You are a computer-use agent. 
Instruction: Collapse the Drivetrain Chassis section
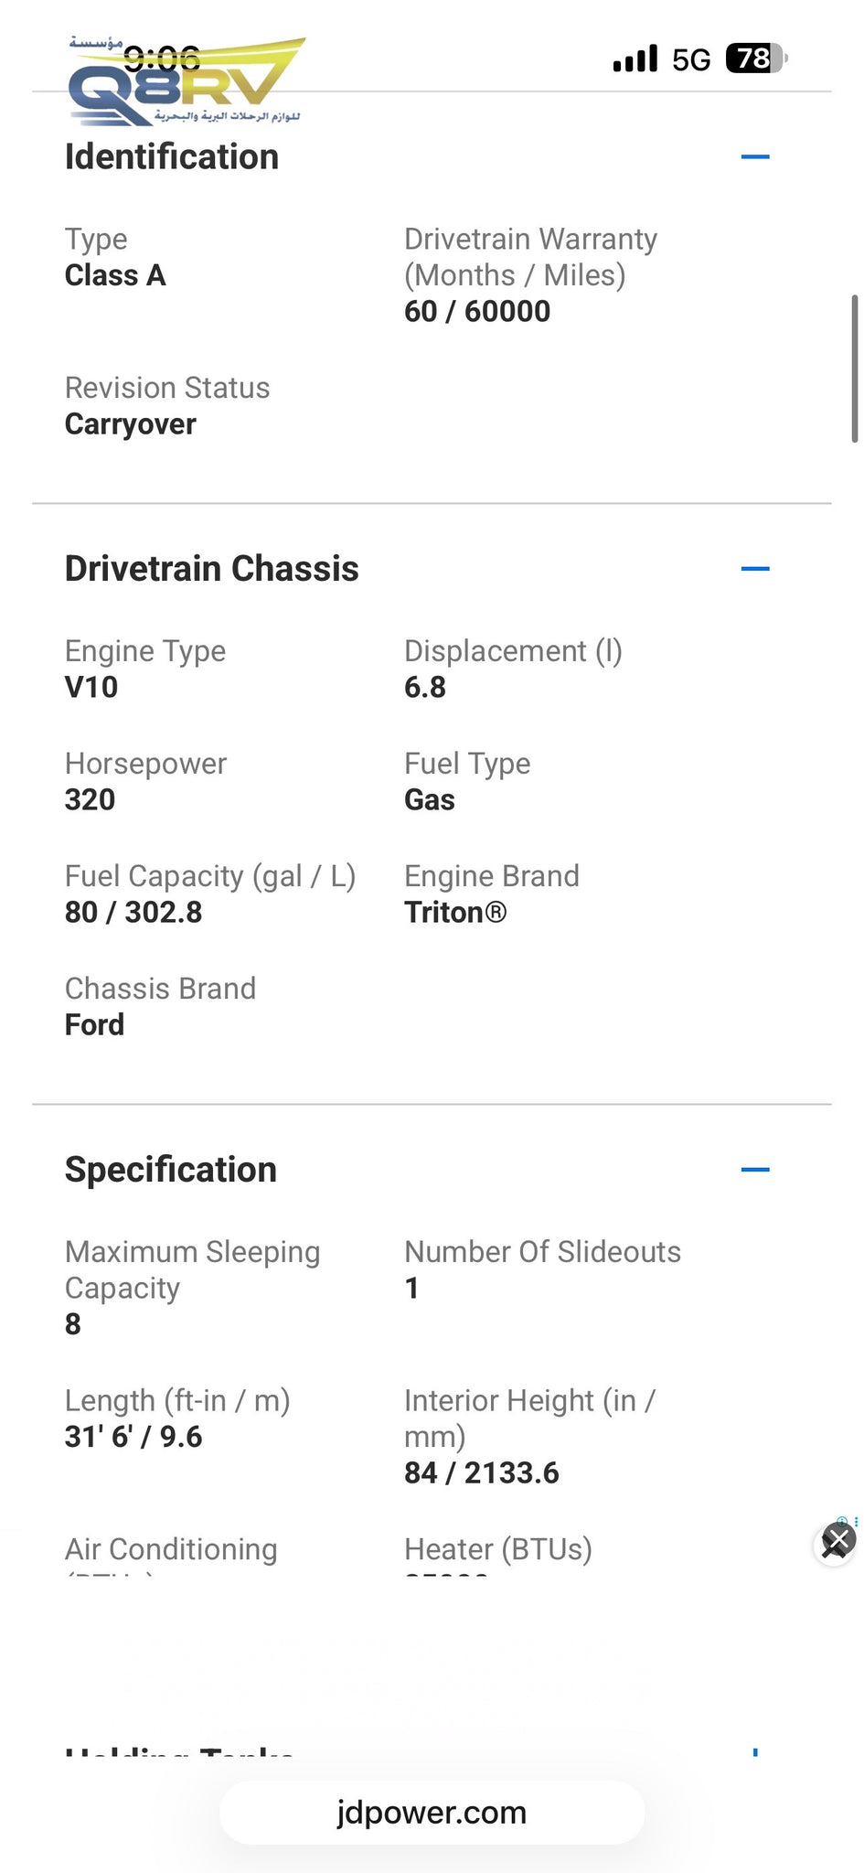click(x=754, y=569)
